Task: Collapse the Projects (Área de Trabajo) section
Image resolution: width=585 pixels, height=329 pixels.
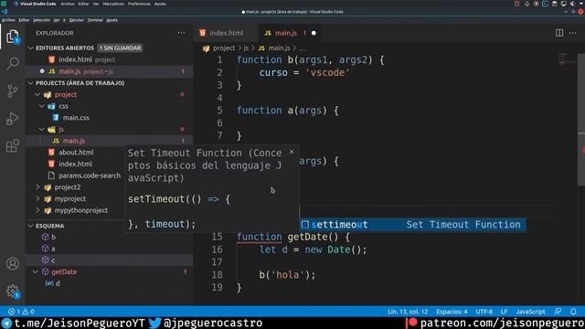Action: click(x=31, y=83)
